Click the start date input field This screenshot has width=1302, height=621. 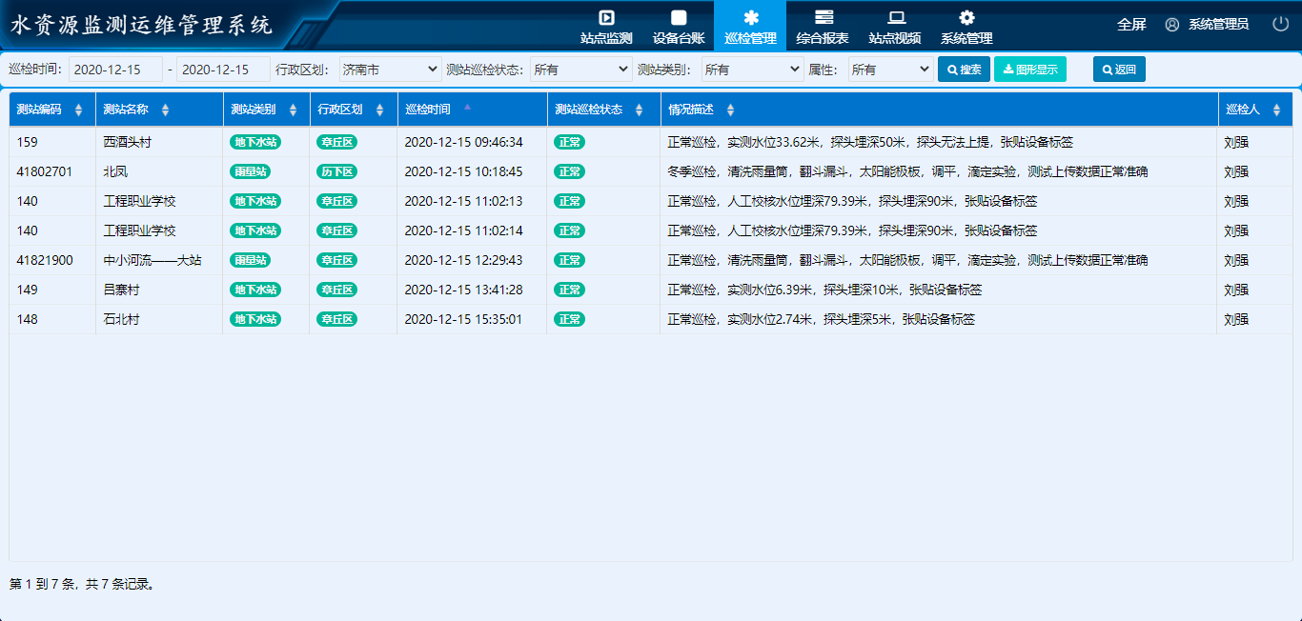[x=115, y=70]
